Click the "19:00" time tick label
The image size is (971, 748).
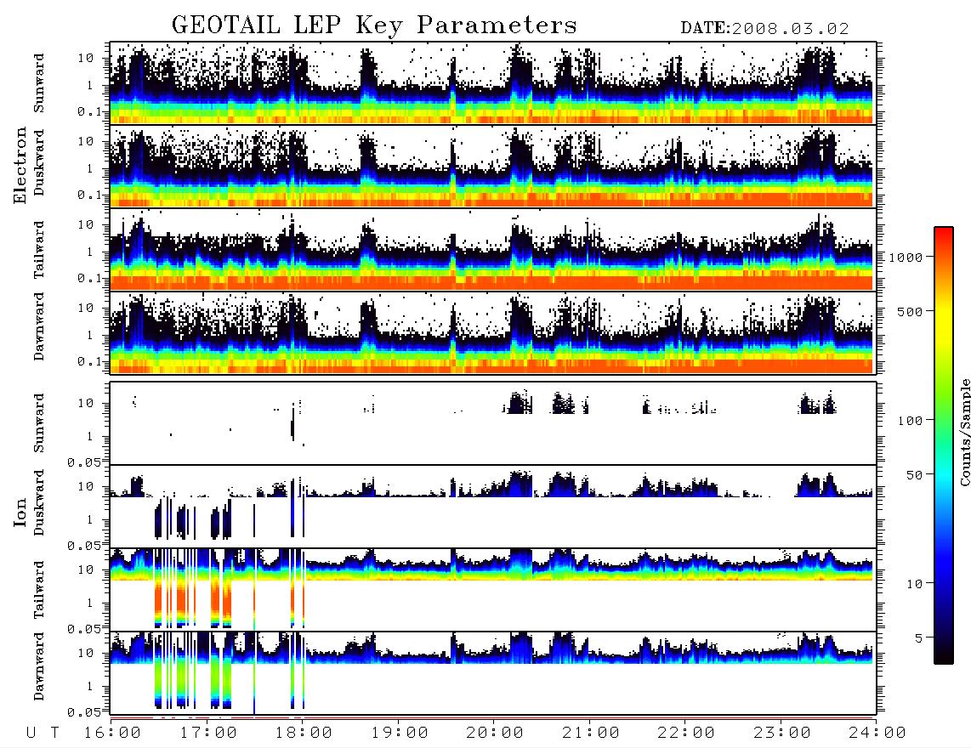point(400,734)
